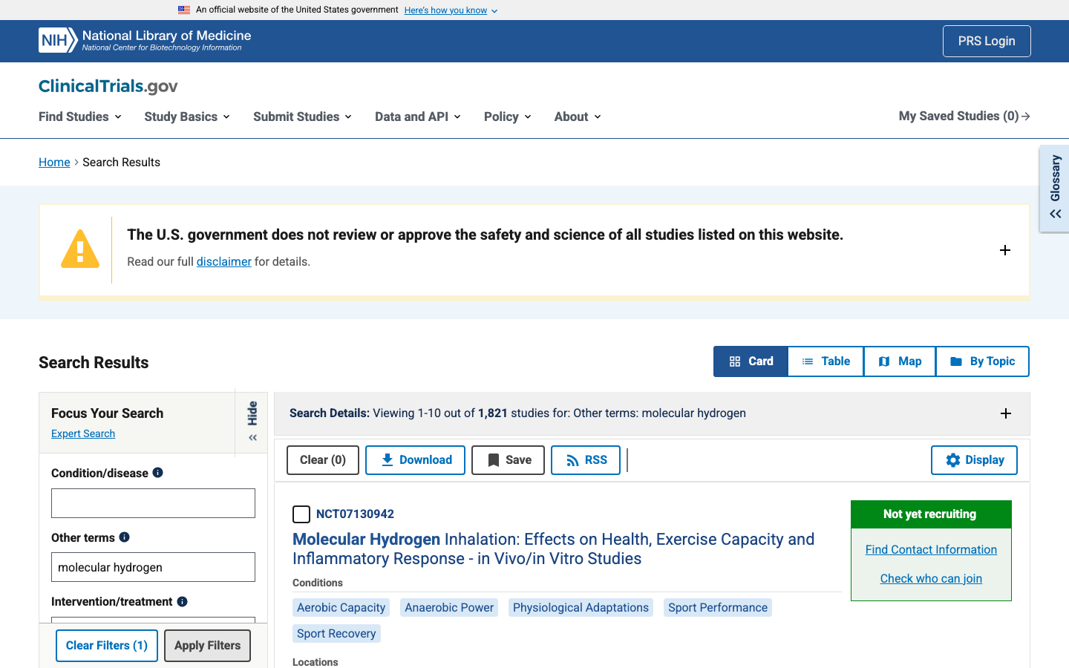The image size is (1069, 668).
Task: Click the Aerobic Capacity condition tag
Action: (341, 607)
